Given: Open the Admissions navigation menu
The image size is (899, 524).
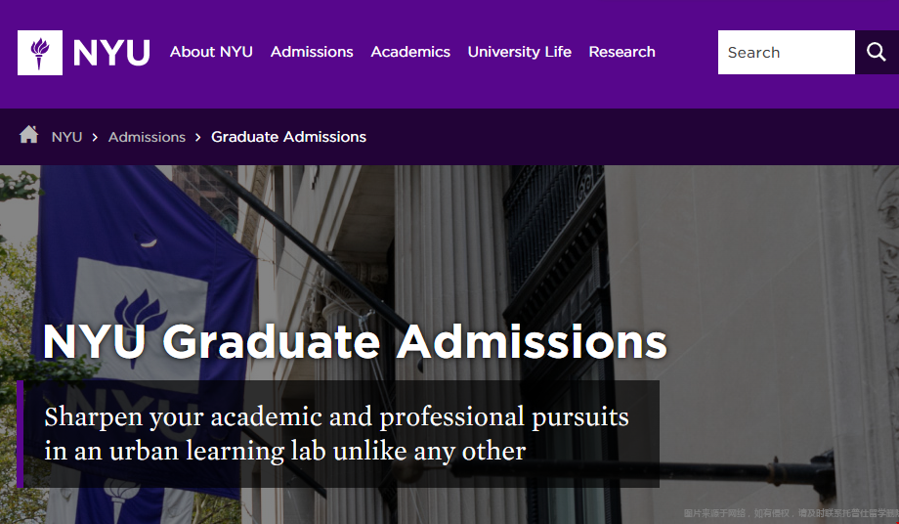Looking at the screenshot, I should [312, 52].
